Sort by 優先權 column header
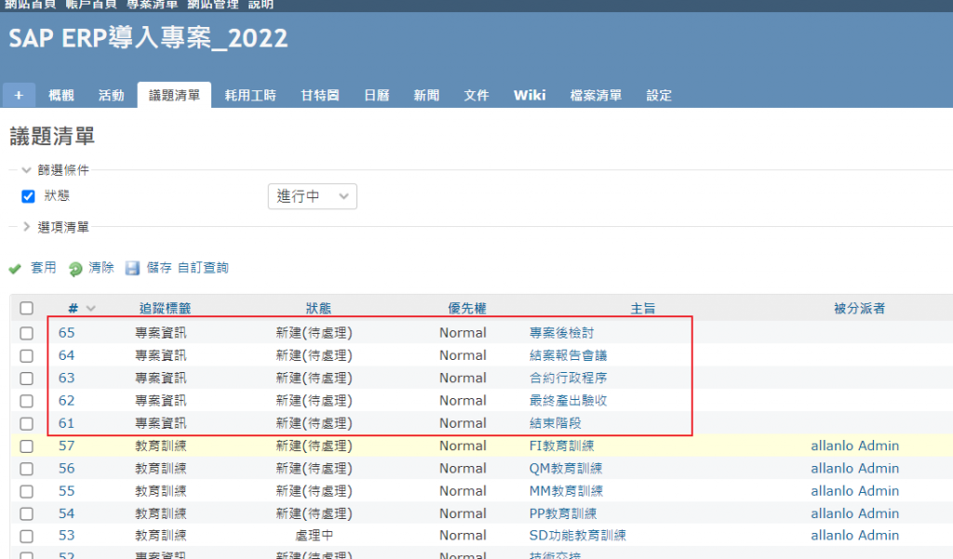The width and height of the screenshot is (953, 559). [467, 309]
